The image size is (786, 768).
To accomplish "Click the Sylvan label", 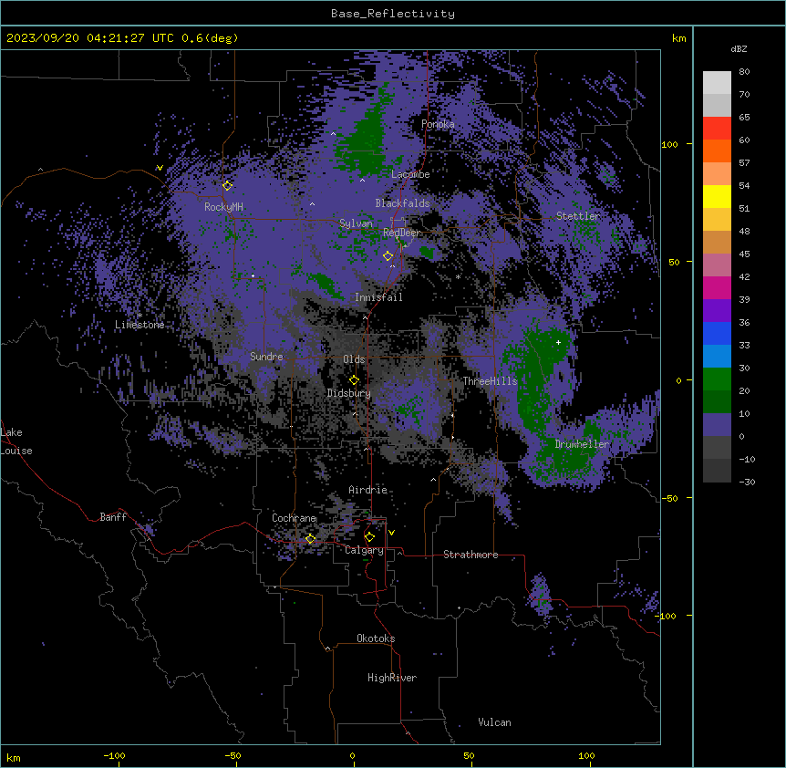I will point(356,223).
